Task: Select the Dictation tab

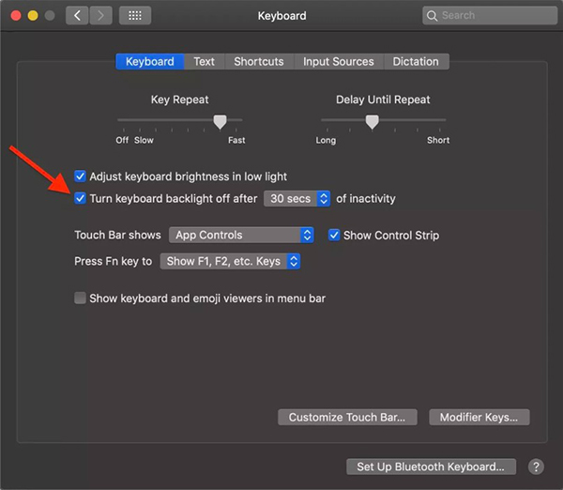Action: point(416,61)
